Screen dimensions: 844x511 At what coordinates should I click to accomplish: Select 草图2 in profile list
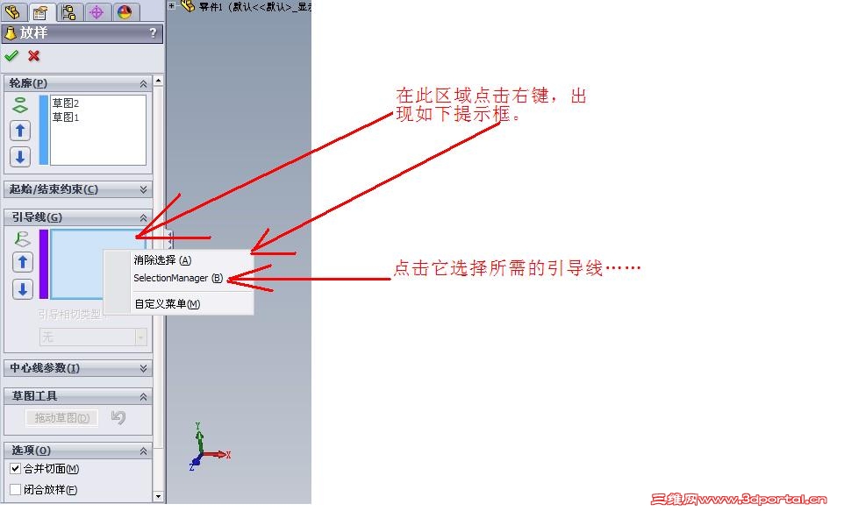[x=66, y=103]
